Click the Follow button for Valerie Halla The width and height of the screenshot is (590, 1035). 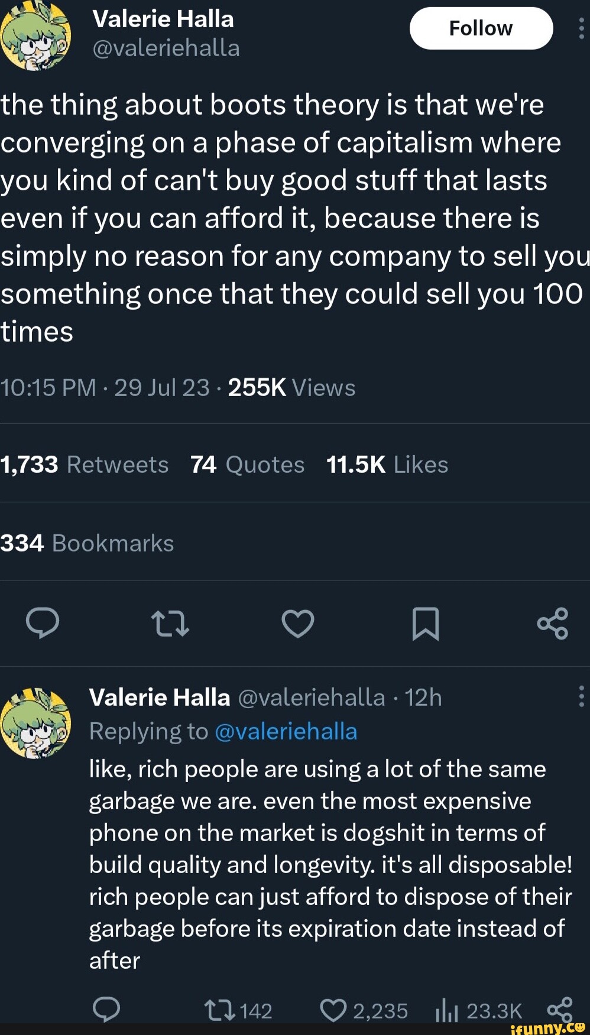click(x=481, y=27)
